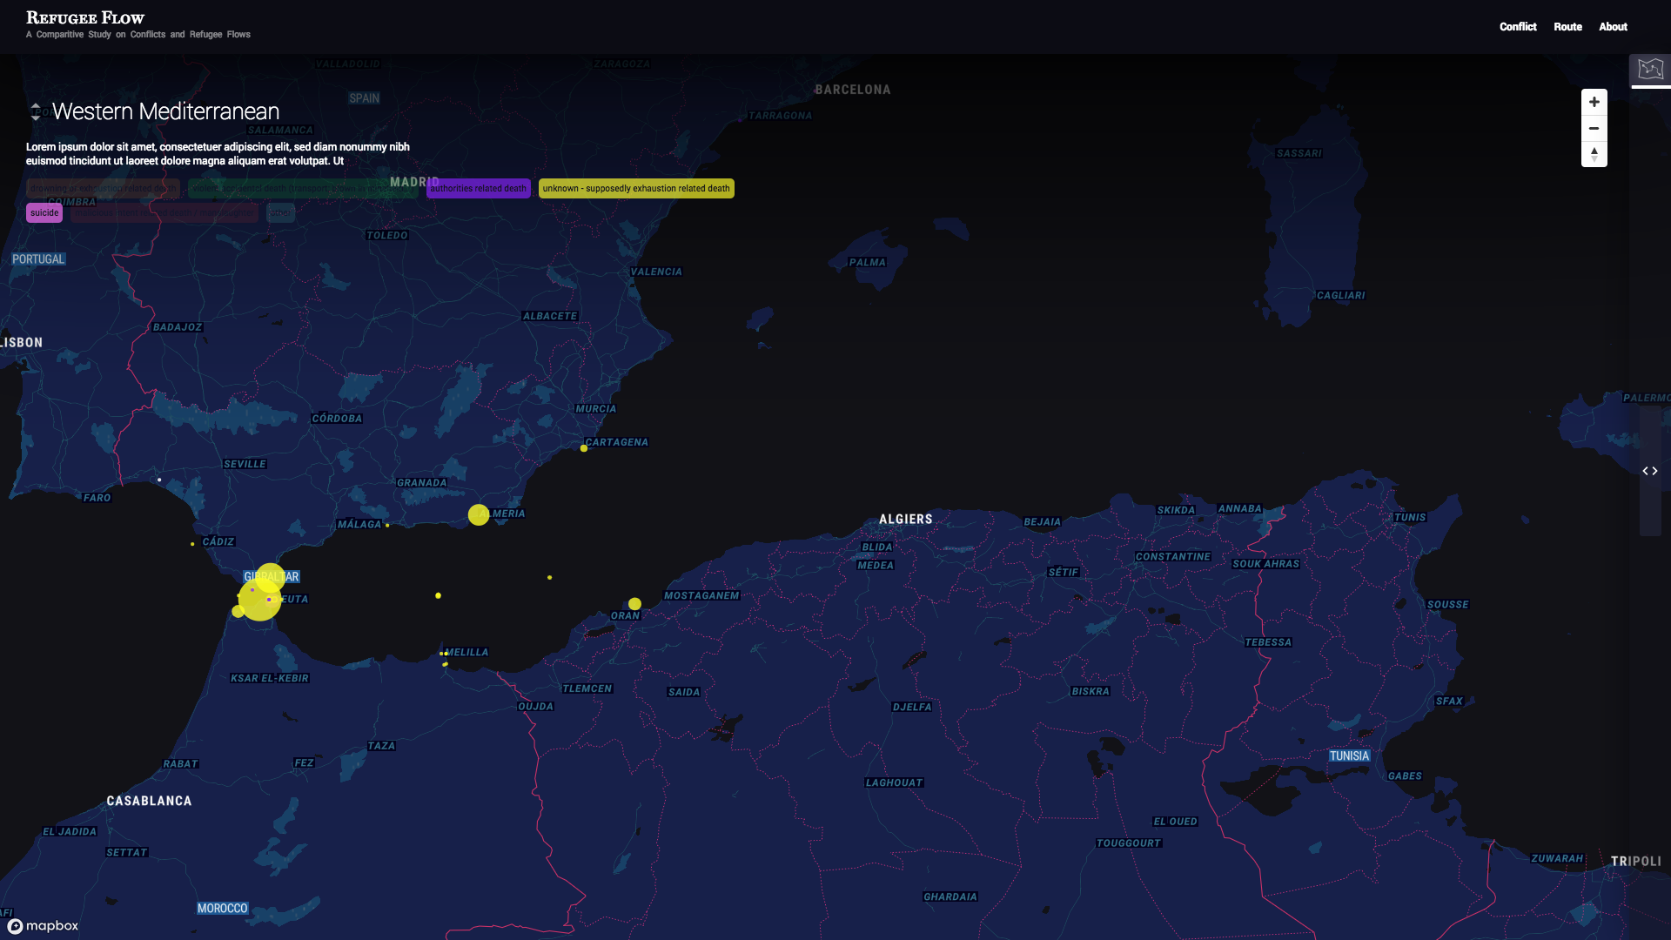1671x940 pixels.
Task: Reset map bearing with compass icon
Action: click(1594, 154)
